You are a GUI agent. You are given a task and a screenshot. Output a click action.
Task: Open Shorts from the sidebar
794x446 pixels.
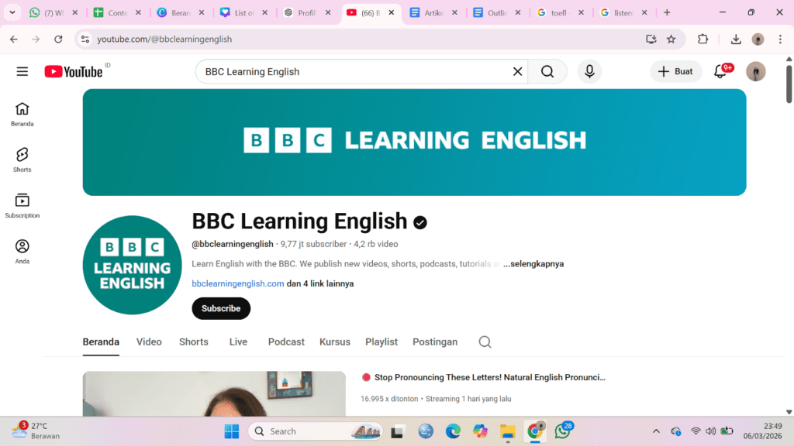pos(22,160)
